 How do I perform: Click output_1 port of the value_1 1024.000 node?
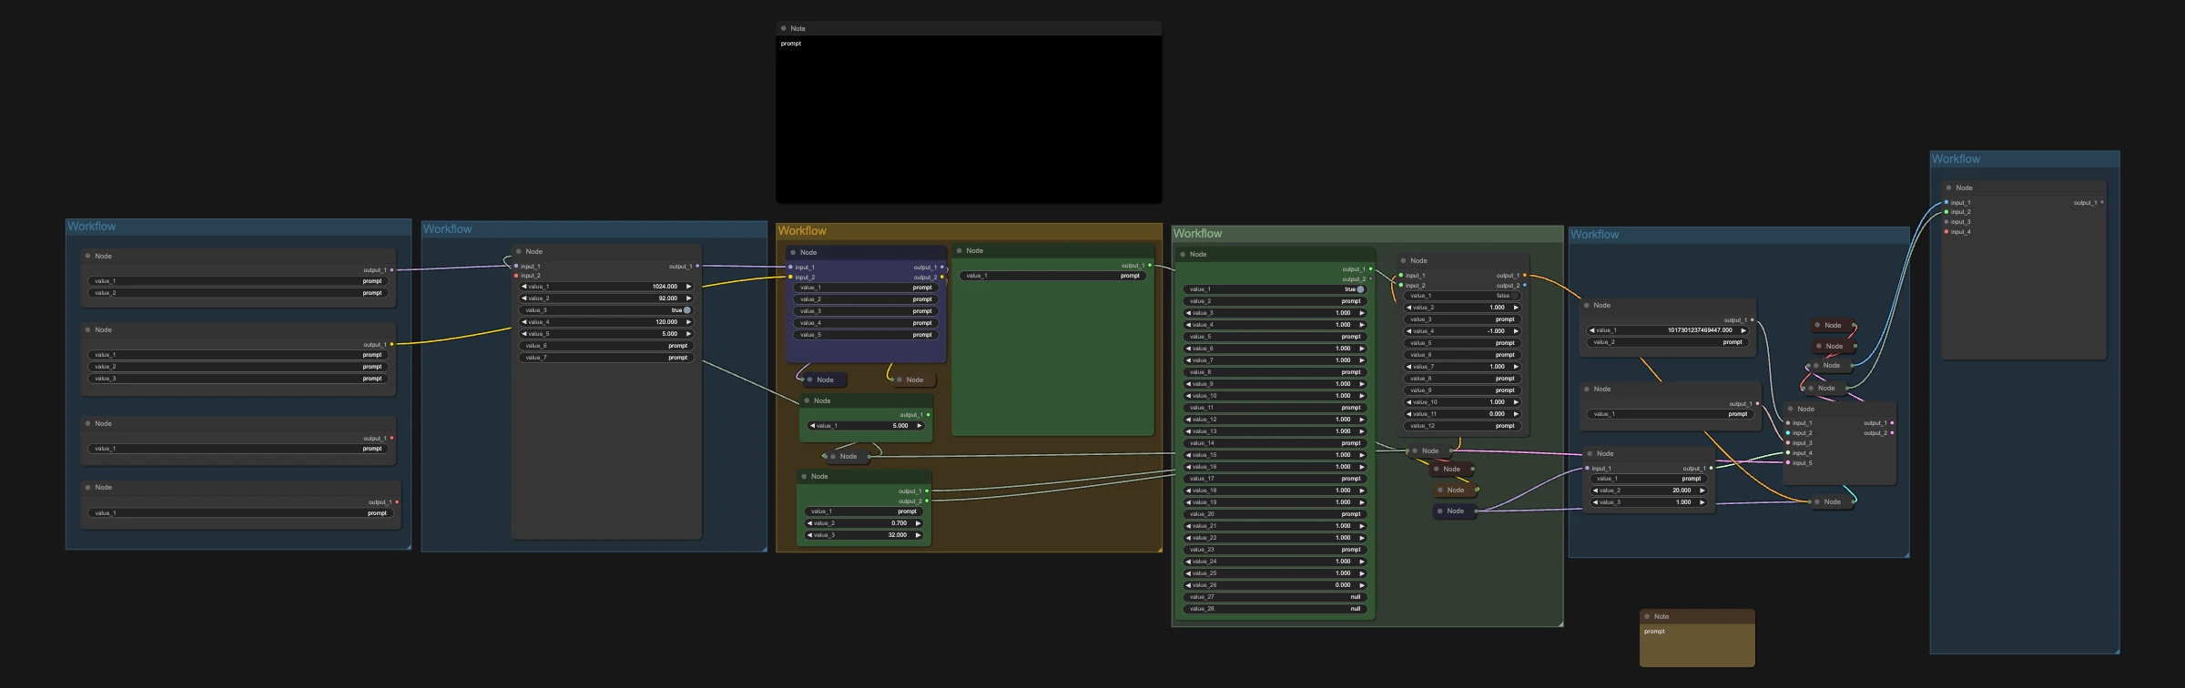tap(697, 266)
